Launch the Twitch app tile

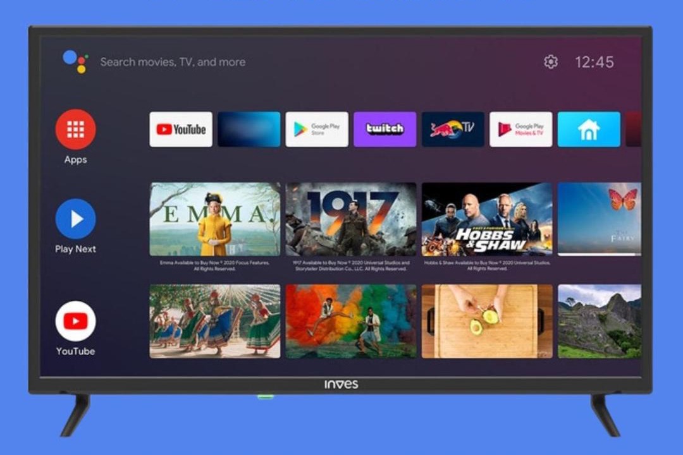(385, 130)
